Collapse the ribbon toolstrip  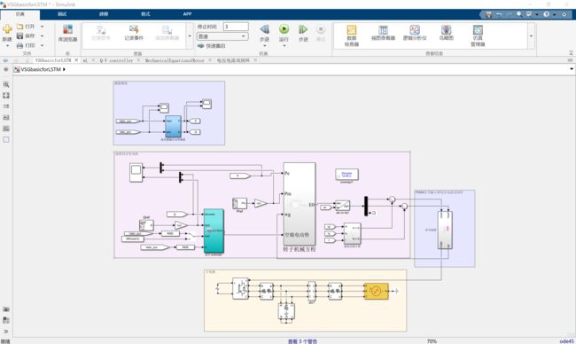[x=571, y=53]
